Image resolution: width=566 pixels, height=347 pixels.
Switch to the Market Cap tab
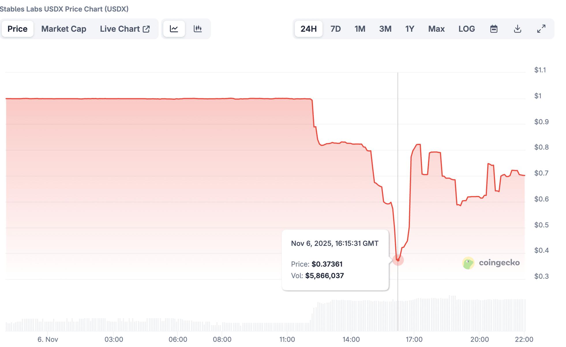[64, 29]
